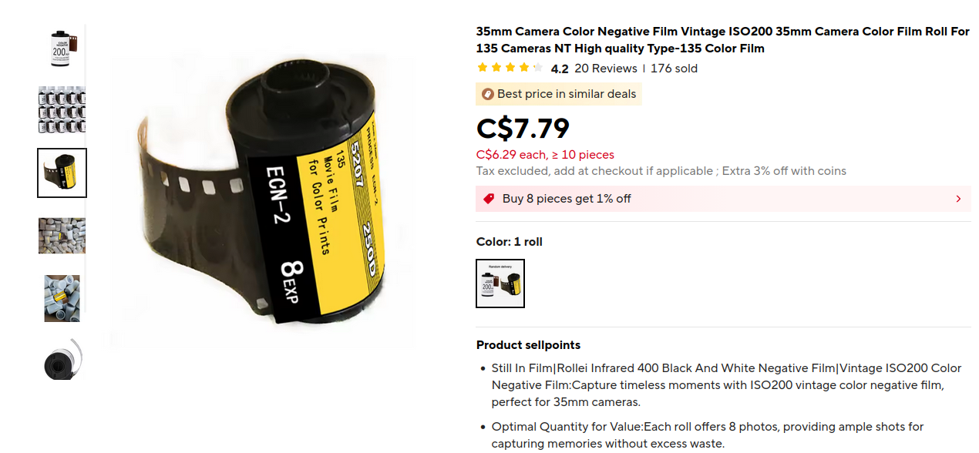Expand the 'Buy 8 pieces' offer arrow
The width and height of the screenshot is (979, 453).
(x=958, y=199)
